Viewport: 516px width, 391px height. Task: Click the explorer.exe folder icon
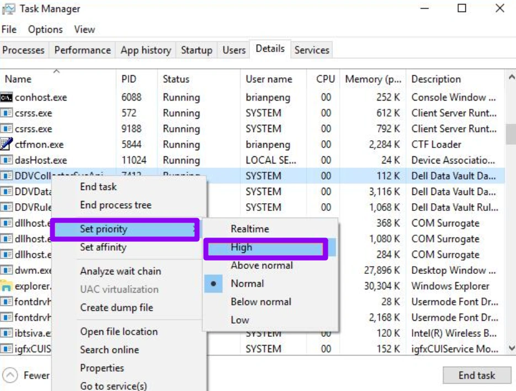[x=7, y=287]
